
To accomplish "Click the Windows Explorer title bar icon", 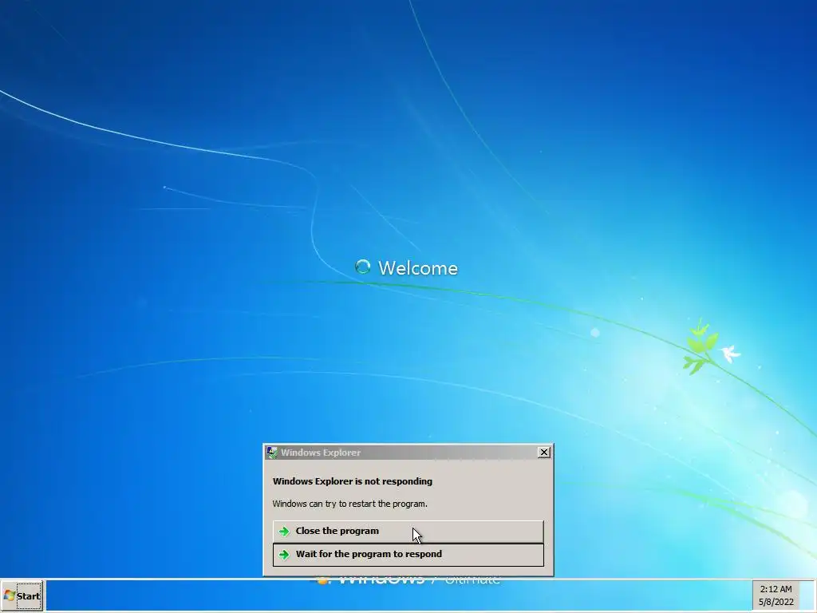I will tap(271, 453).
